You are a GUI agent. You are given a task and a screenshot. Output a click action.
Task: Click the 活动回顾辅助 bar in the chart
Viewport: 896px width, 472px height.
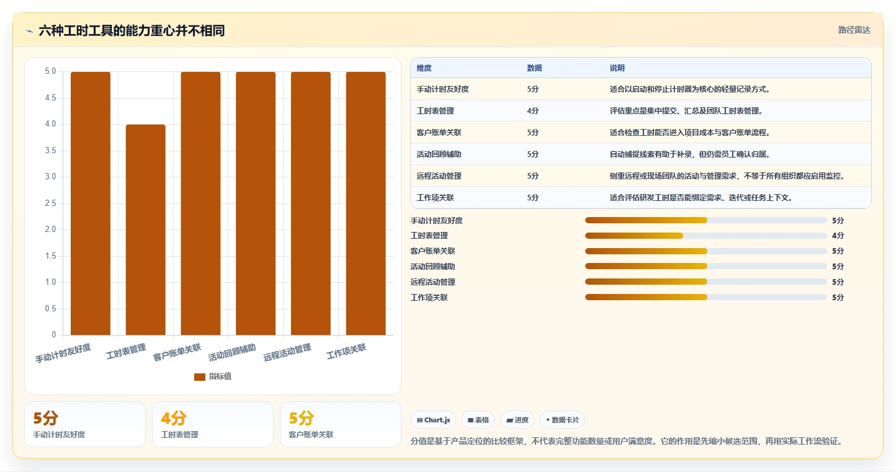click(x=256, y=203)
